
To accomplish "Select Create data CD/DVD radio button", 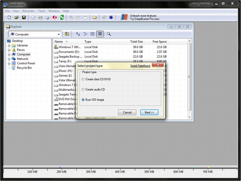I will point(83,79).
